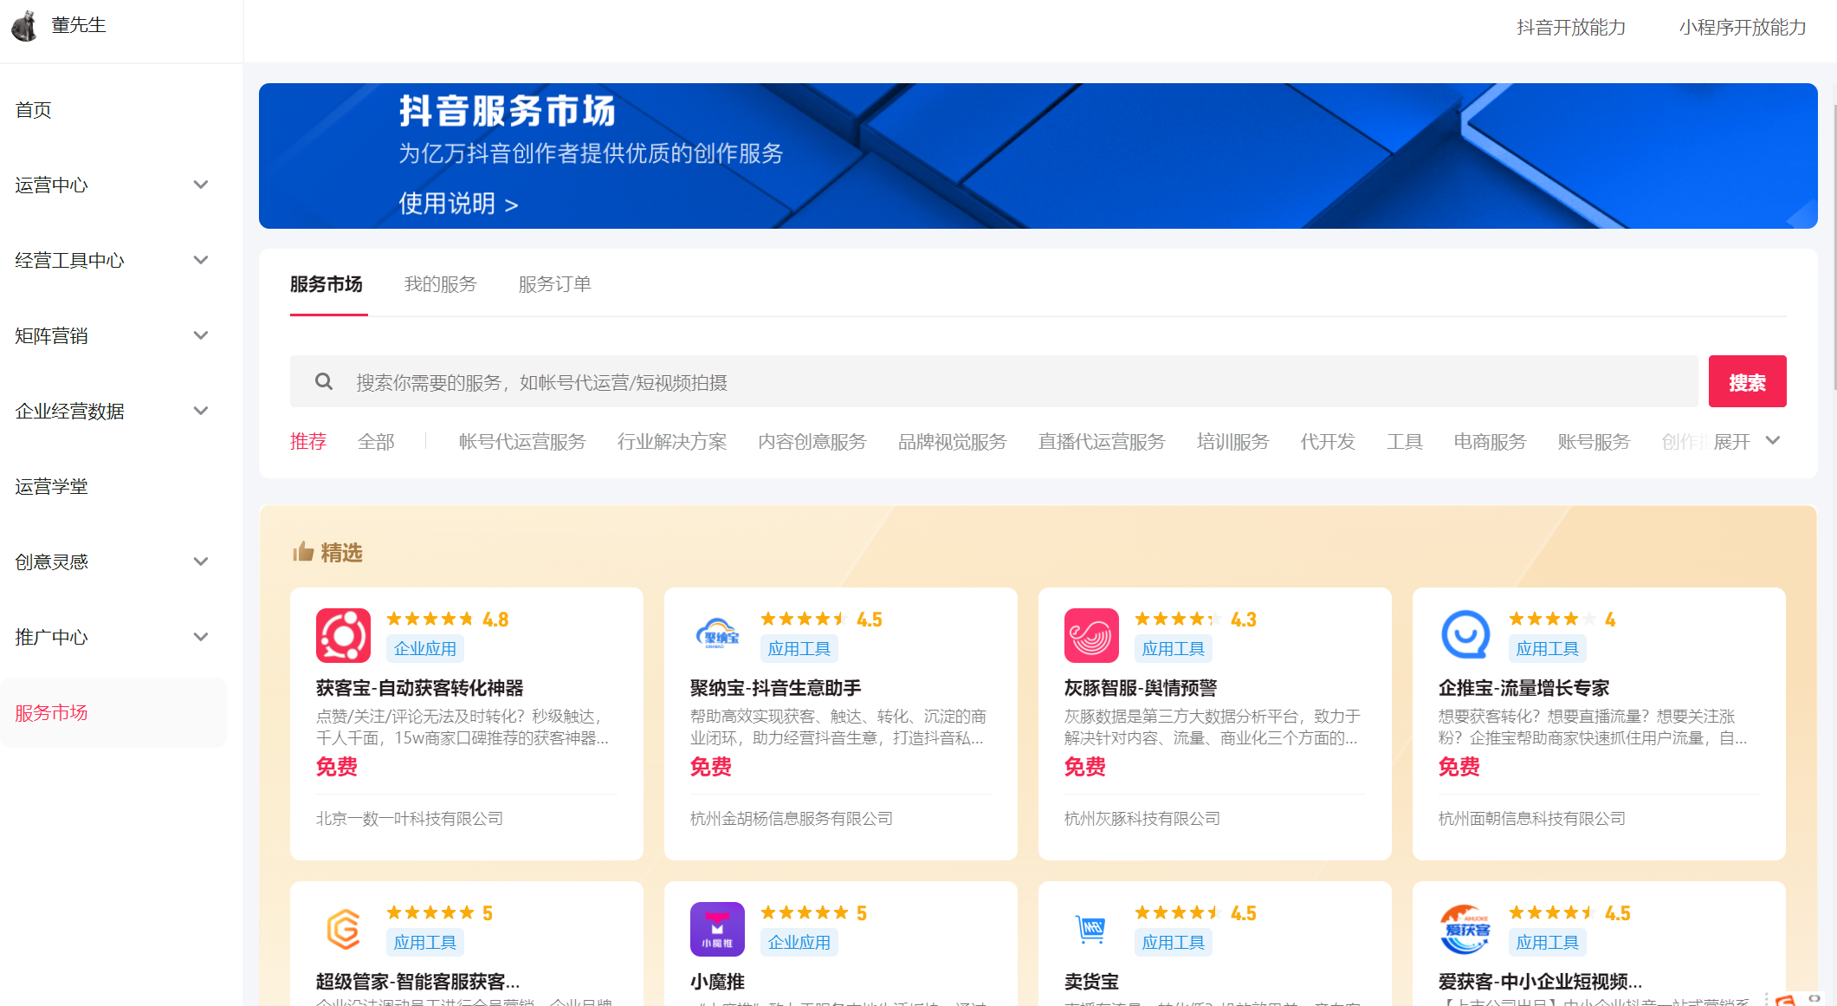Image resolution: width=1837 pixels, height=1006 pixels.
Task: Open 灰豚智服 pink logo icon
Action: click(1091, 635)
